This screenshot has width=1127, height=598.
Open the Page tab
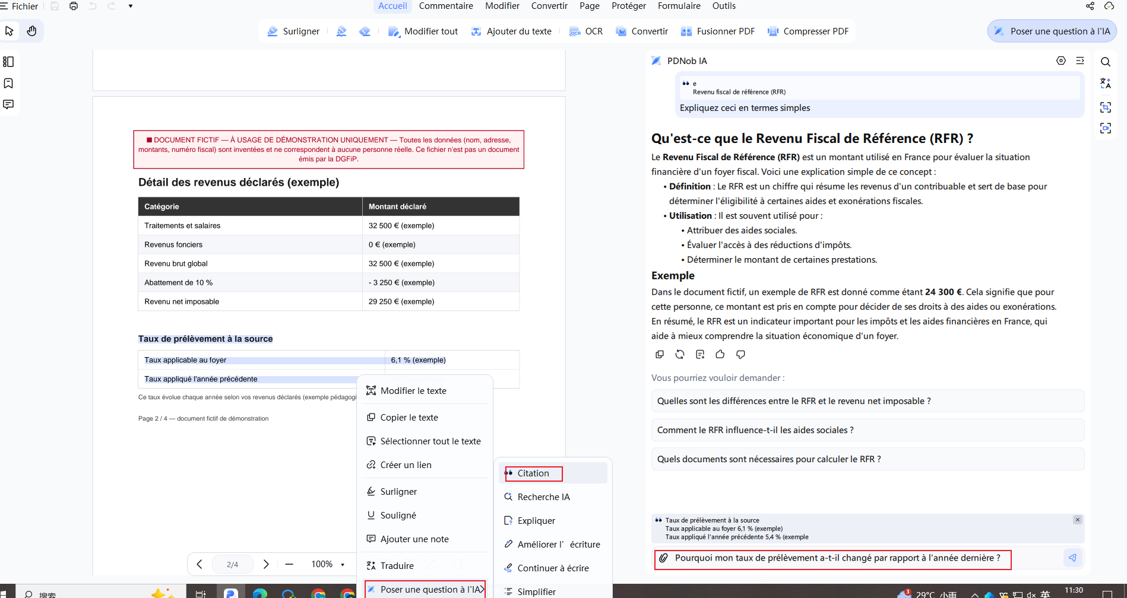pos(589,6)
